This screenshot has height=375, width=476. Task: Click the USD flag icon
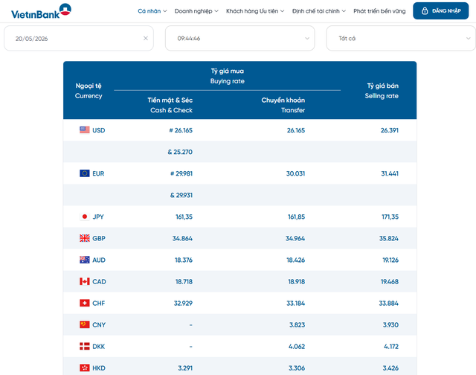pyautogui.click(x=84, y=130)
